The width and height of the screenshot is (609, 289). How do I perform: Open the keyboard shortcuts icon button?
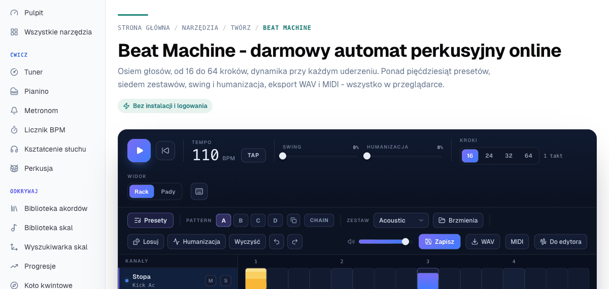click(x=199, y=191)
